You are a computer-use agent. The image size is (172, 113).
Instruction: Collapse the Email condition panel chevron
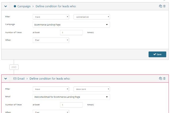pyautogui.click(x=6, y=79)
